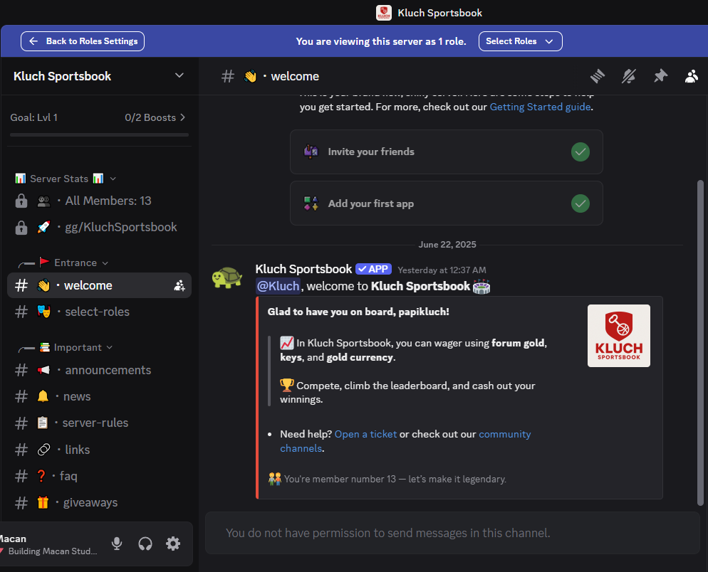Click the server boost progress bar
708x572 pixels.
99,134
